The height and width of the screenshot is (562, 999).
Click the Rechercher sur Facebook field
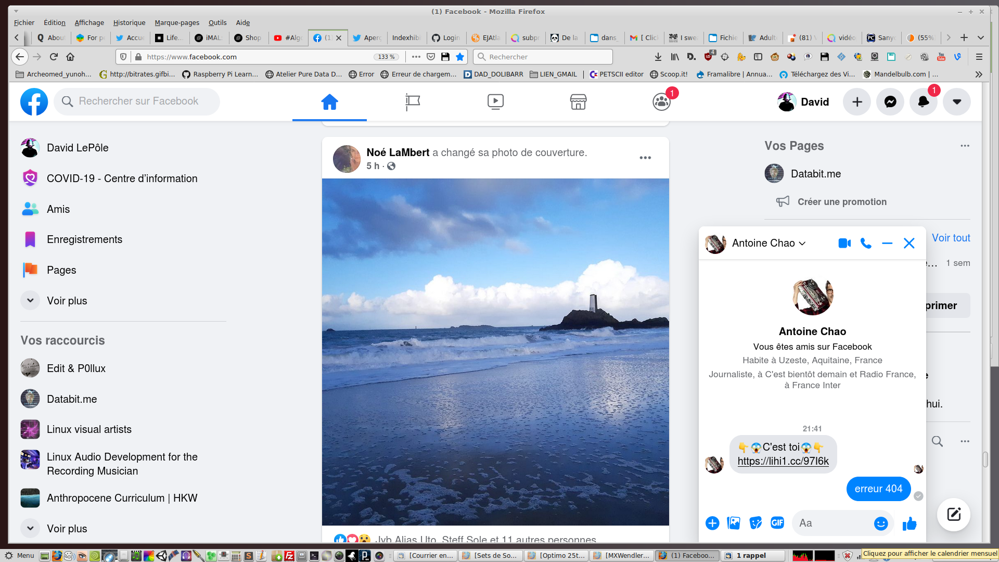[x=138, y=101]
